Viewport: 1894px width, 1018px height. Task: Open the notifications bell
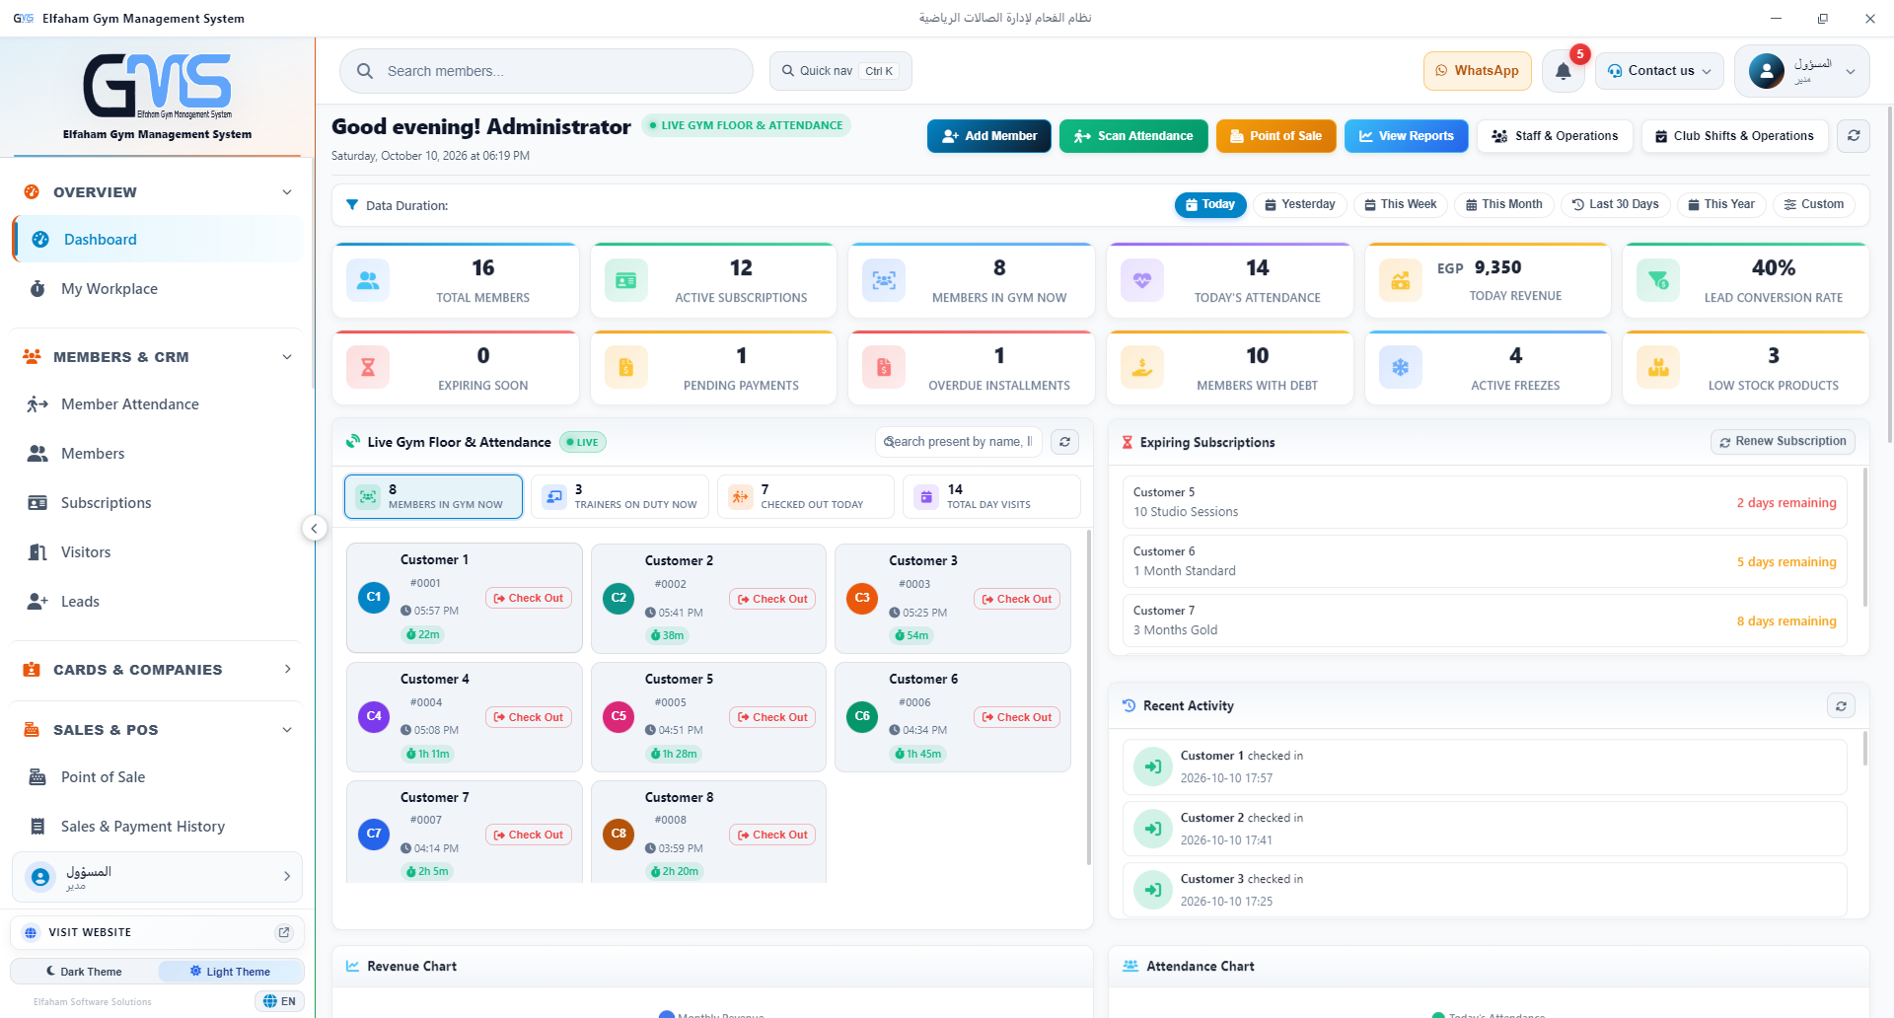(1564, 71)
